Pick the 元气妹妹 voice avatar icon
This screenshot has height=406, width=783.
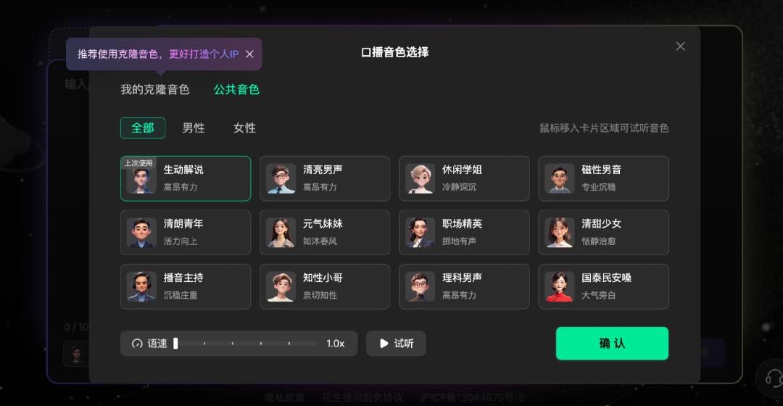point(281,233)
